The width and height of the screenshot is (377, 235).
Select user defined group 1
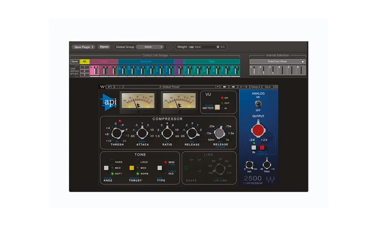pos(84,68)
